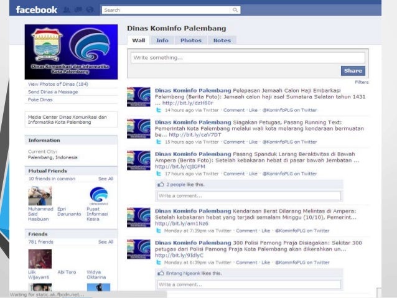Click Twitter icon on 14 hours ago post
Screen dimensions: 397x298
coord(159,110)
